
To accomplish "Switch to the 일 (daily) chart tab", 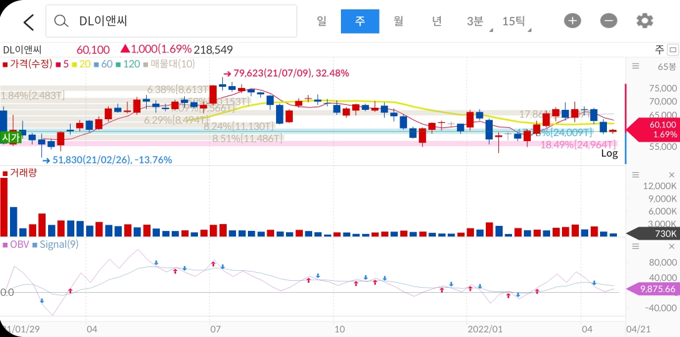I will pyautogui.click(x=322, y=21).
